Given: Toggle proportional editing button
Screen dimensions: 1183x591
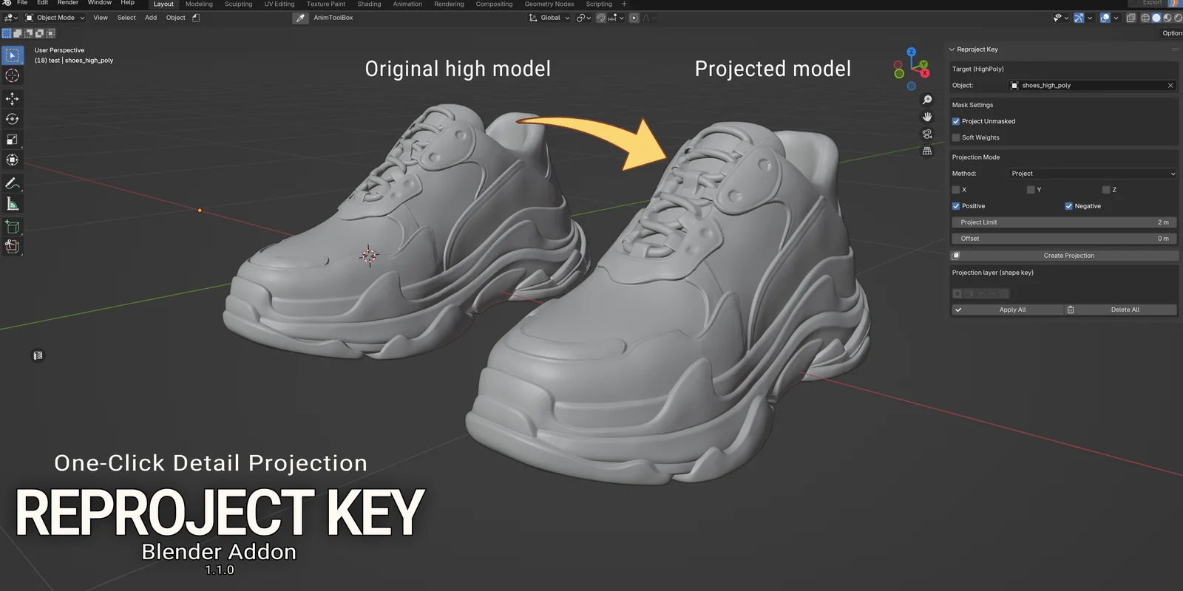Looking at the screenshot, I should [x=634, y=18].
